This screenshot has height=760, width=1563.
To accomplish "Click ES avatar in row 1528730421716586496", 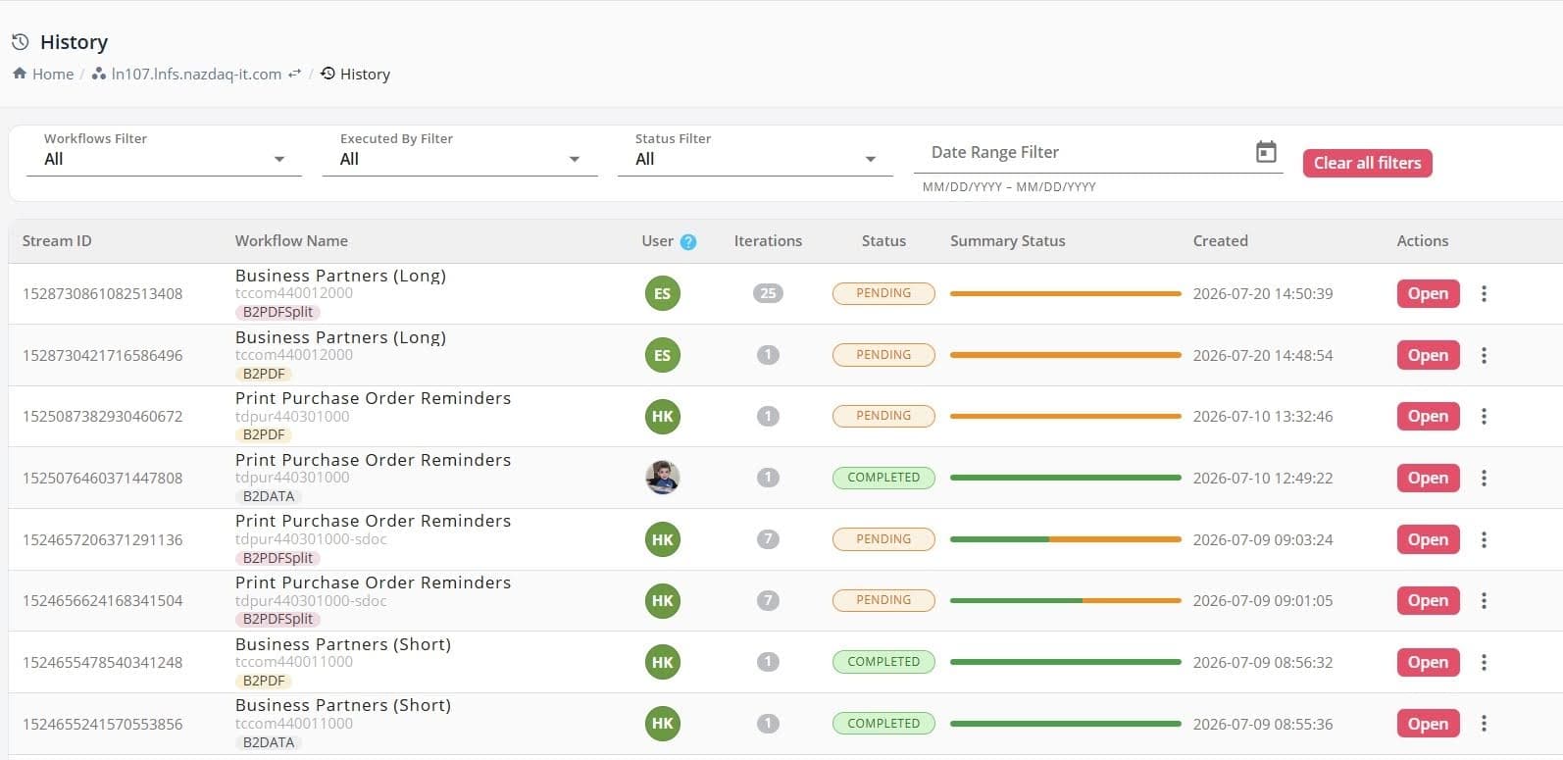I will click(663, 355).
